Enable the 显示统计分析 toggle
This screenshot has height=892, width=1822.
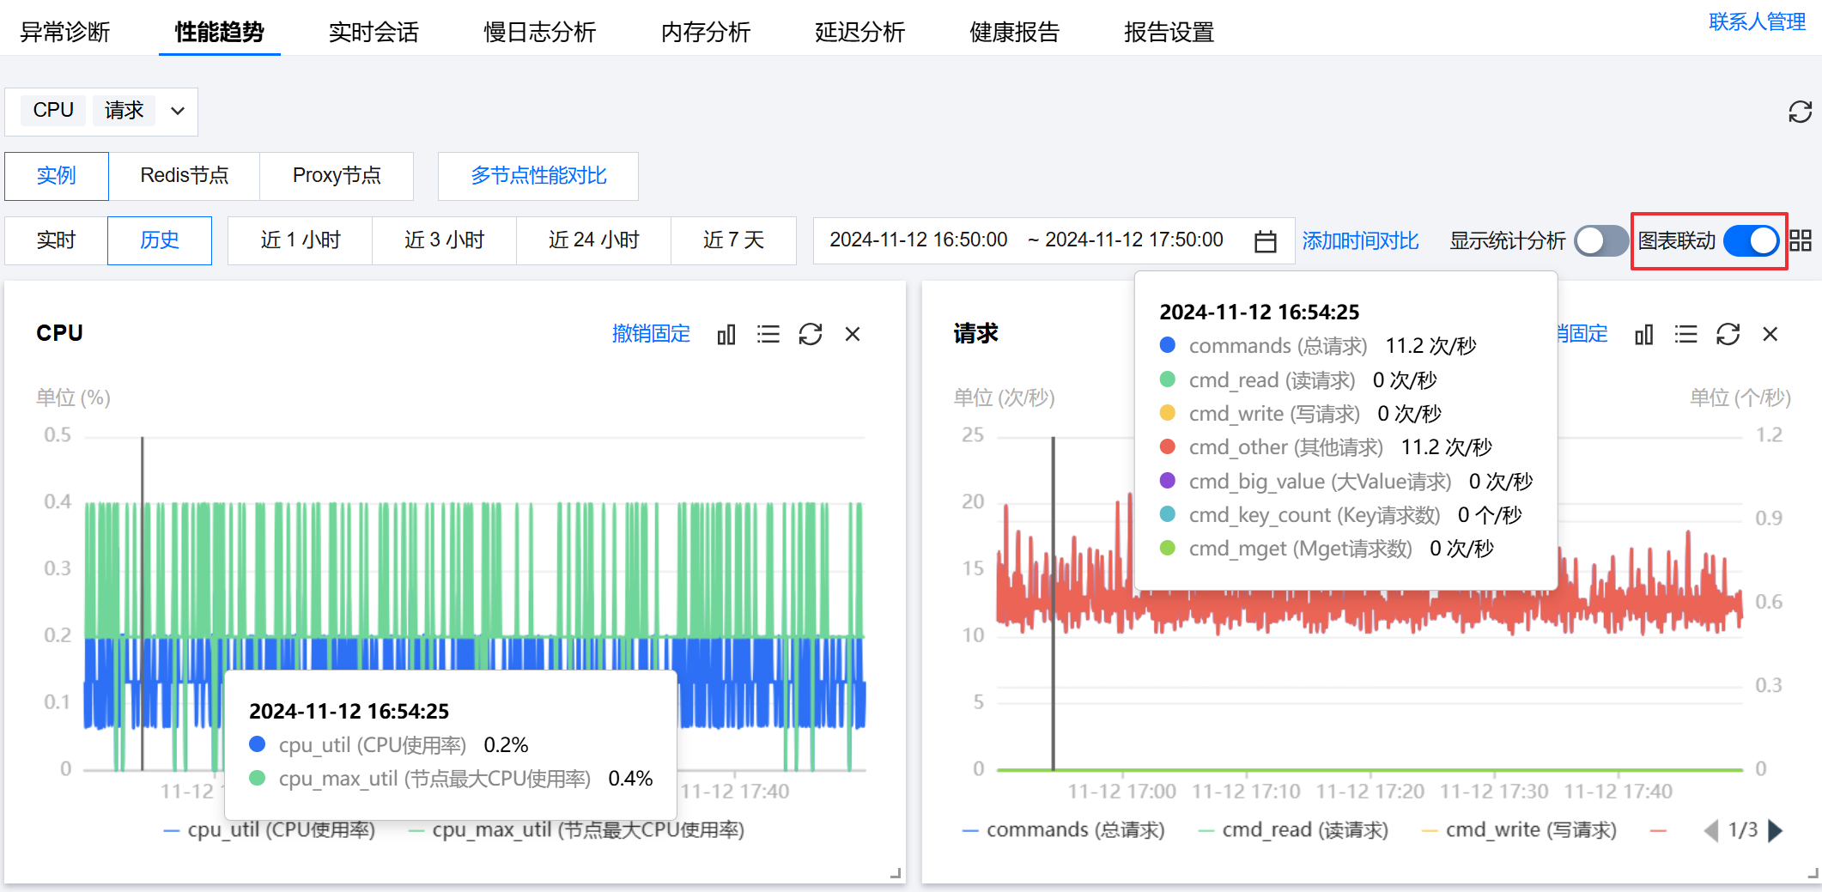1601,240
